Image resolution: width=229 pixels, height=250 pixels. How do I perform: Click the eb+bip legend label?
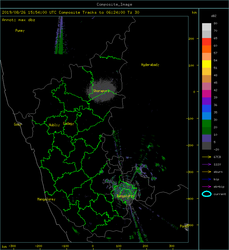tap(219, 186)
